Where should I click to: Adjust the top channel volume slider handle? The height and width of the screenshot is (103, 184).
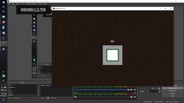pos(129,90)
